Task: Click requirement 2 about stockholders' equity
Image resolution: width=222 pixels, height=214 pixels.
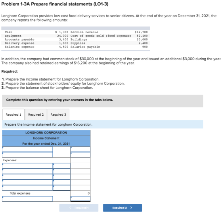Action: 63,84
